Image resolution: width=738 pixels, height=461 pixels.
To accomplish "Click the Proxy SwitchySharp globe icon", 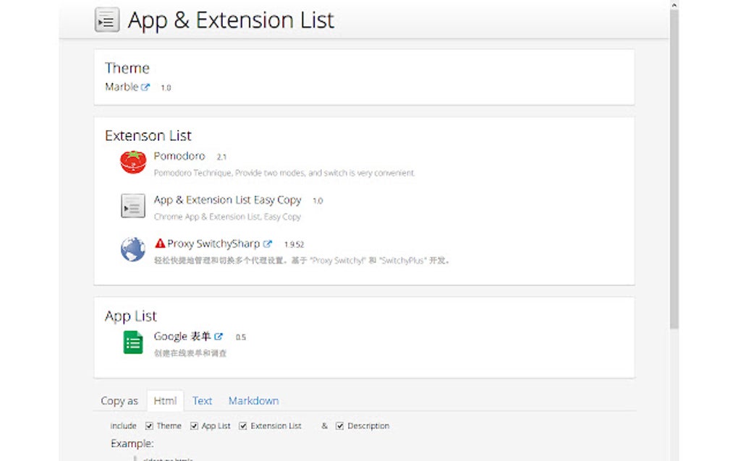I will pyautogui.click(x=132, y=249).
